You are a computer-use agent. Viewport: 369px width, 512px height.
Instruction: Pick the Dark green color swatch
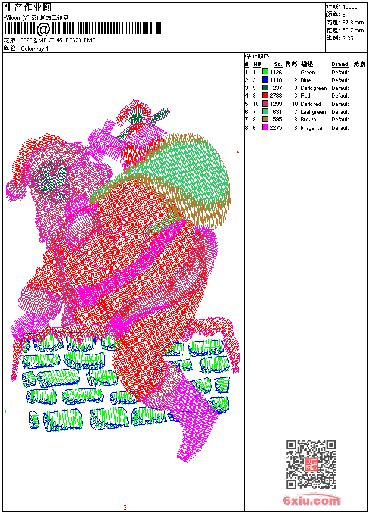pyautogui.click(x=265, y=88)
